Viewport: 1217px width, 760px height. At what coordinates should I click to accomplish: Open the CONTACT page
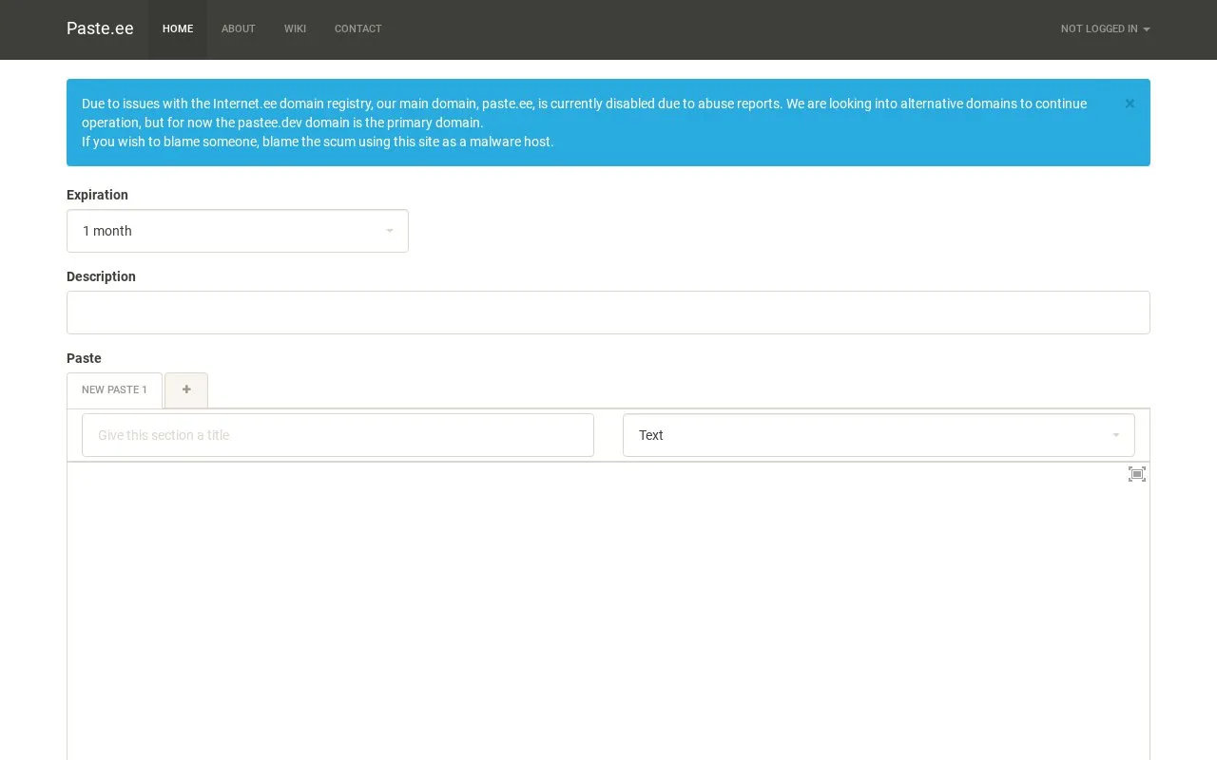coord(358,28)
